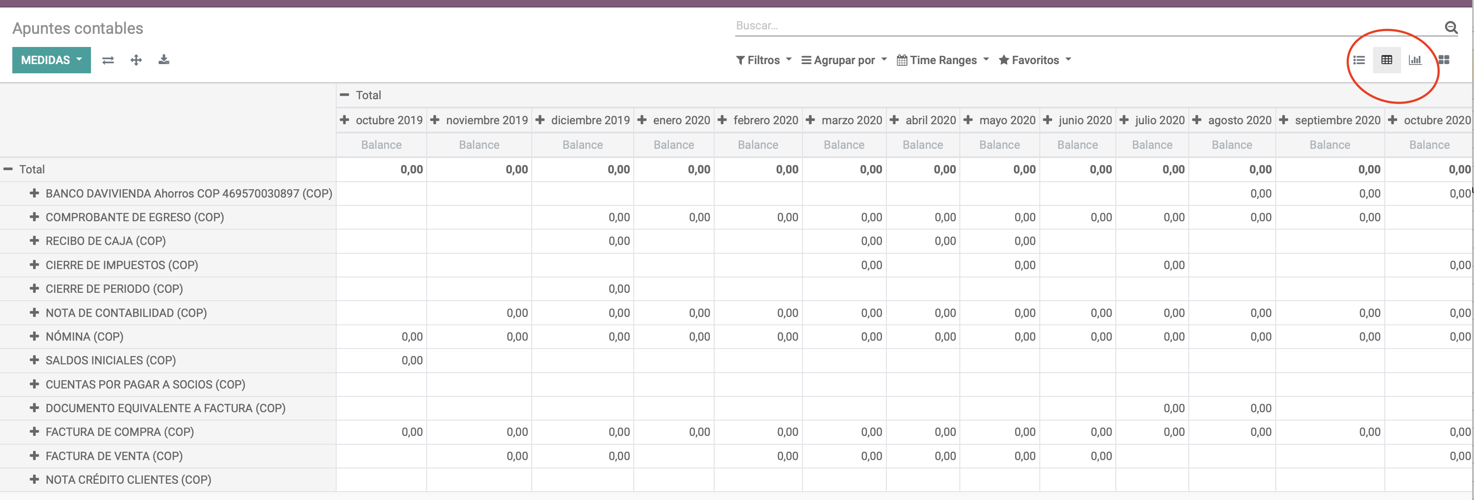Screen dimensions: 1474x500
Task: Expand RECIBO DE CAJA row
Action: pos(34,241)
